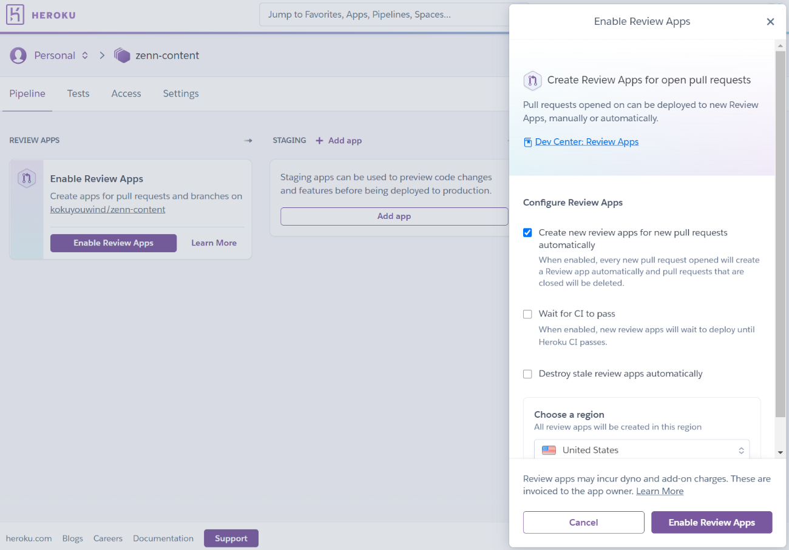Viewport: 789px width, 550px height.
Task: Switch to the Pipeline tab
Action: (27, 93)
